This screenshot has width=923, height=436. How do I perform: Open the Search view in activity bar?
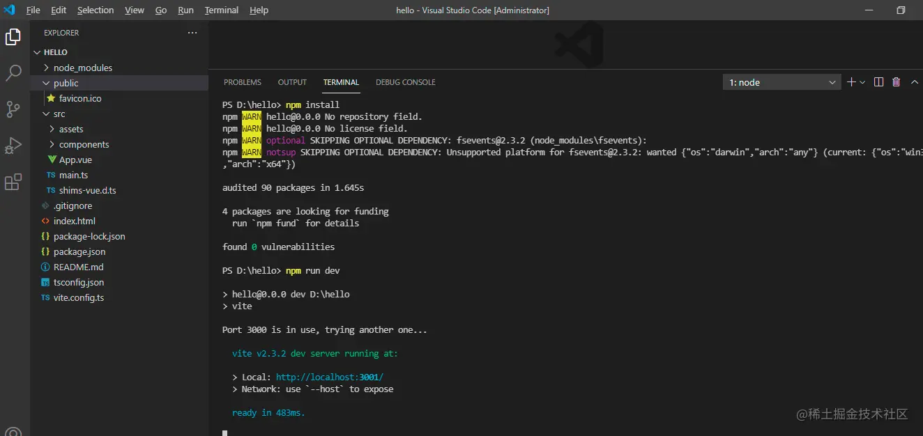click(x=13, y=73)
